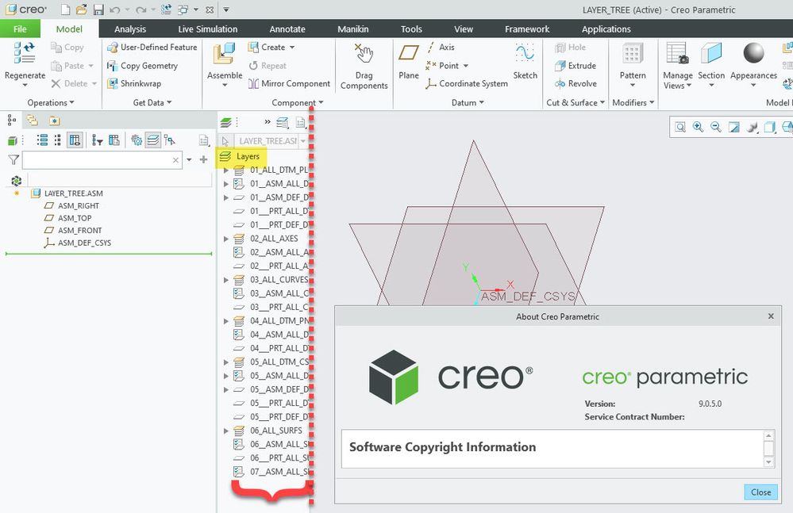Image resolution: width=793 pixels, height=513 pixels.
Task: Zoom out using the graphics toolbar
Action: 716,127
